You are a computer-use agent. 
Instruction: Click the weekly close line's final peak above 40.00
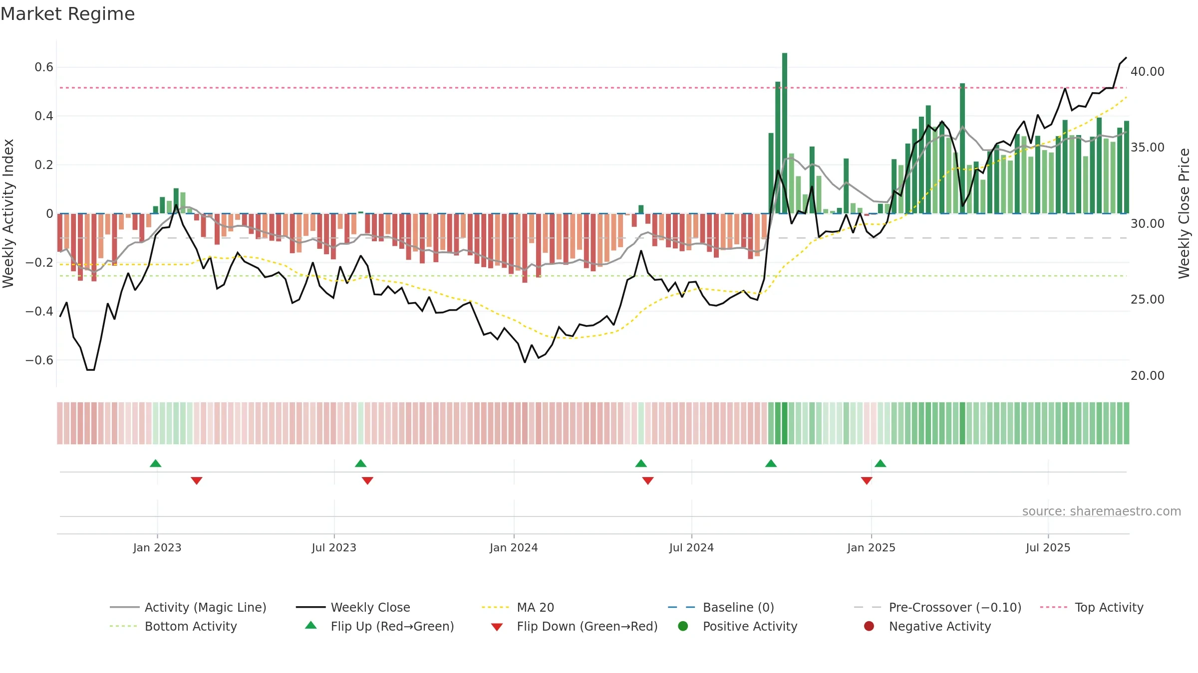coord(1126,58)
